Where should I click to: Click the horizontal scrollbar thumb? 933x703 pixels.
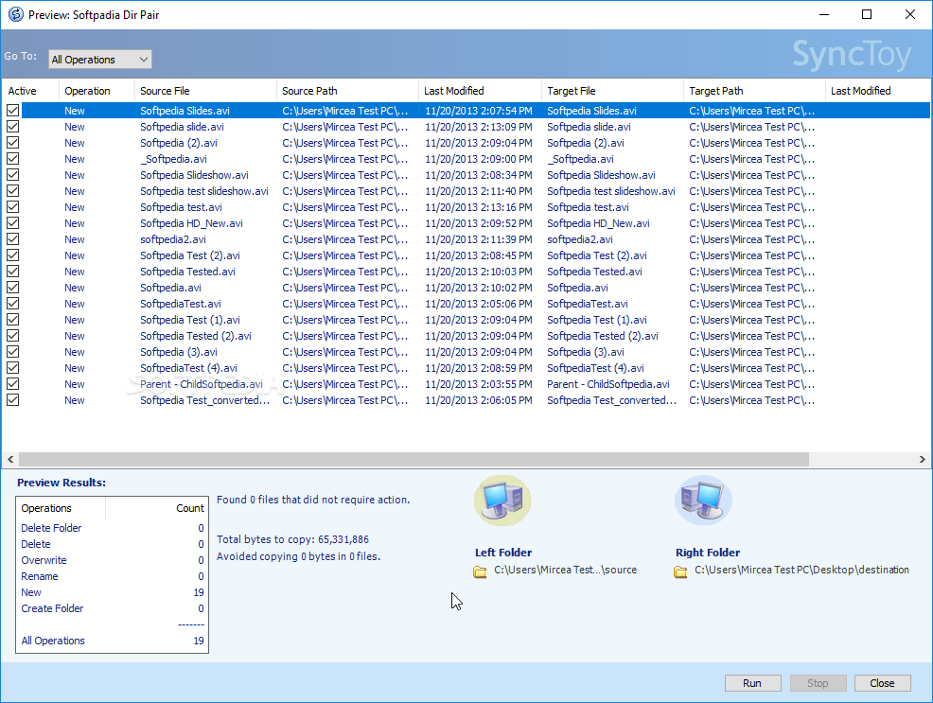pyautogui.click(x=414, y=459)
